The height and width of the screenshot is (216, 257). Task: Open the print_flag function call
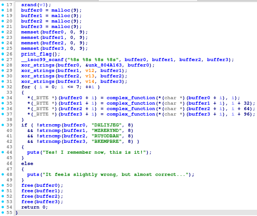tap(36, 54)
